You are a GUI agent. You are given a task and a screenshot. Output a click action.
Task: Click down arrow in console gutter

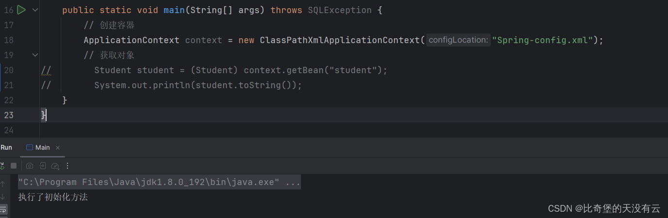click(2, 197)
